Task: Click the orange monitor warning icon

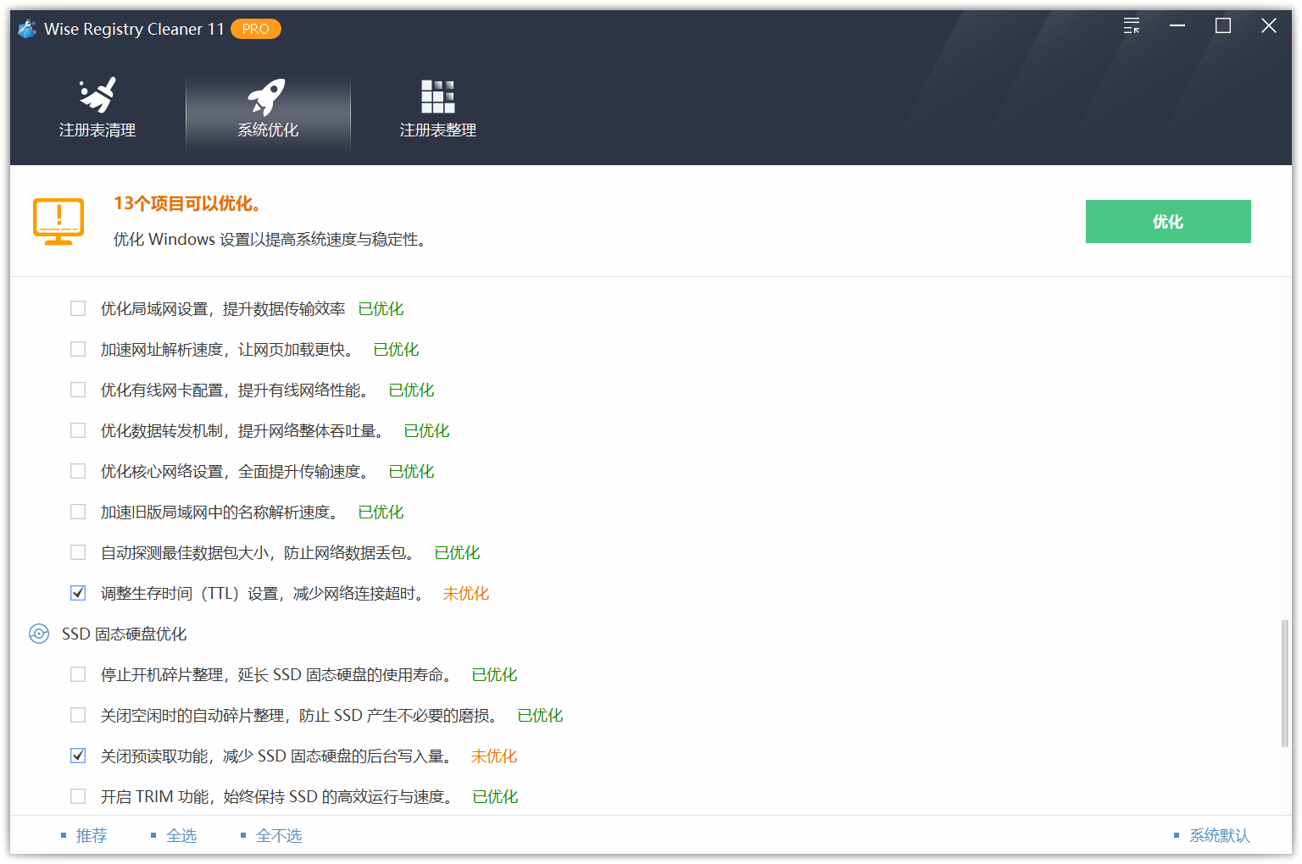Action: coord(58,221)
